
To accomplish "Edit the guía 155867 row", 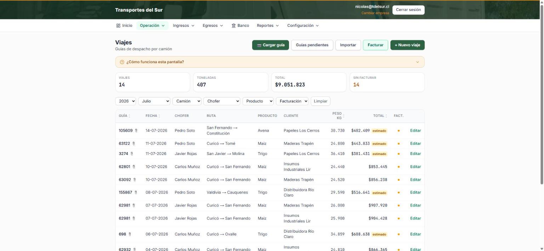I will (x=415, y=193).
